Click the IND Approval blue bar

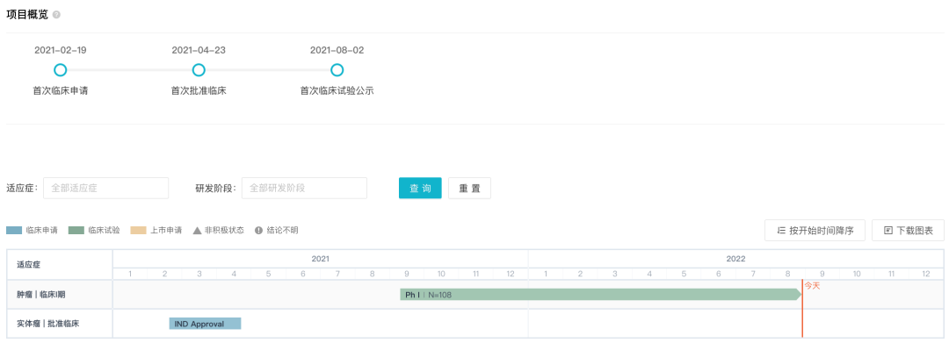click(205, 324)
